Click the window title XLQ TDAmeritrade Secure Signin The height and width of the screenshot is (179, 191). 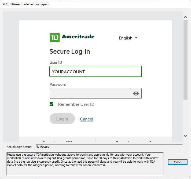coord(25,4)
